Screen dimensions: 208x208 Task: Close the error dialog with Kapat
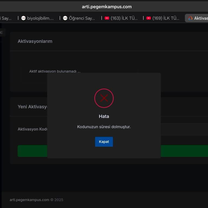point(104,142)
